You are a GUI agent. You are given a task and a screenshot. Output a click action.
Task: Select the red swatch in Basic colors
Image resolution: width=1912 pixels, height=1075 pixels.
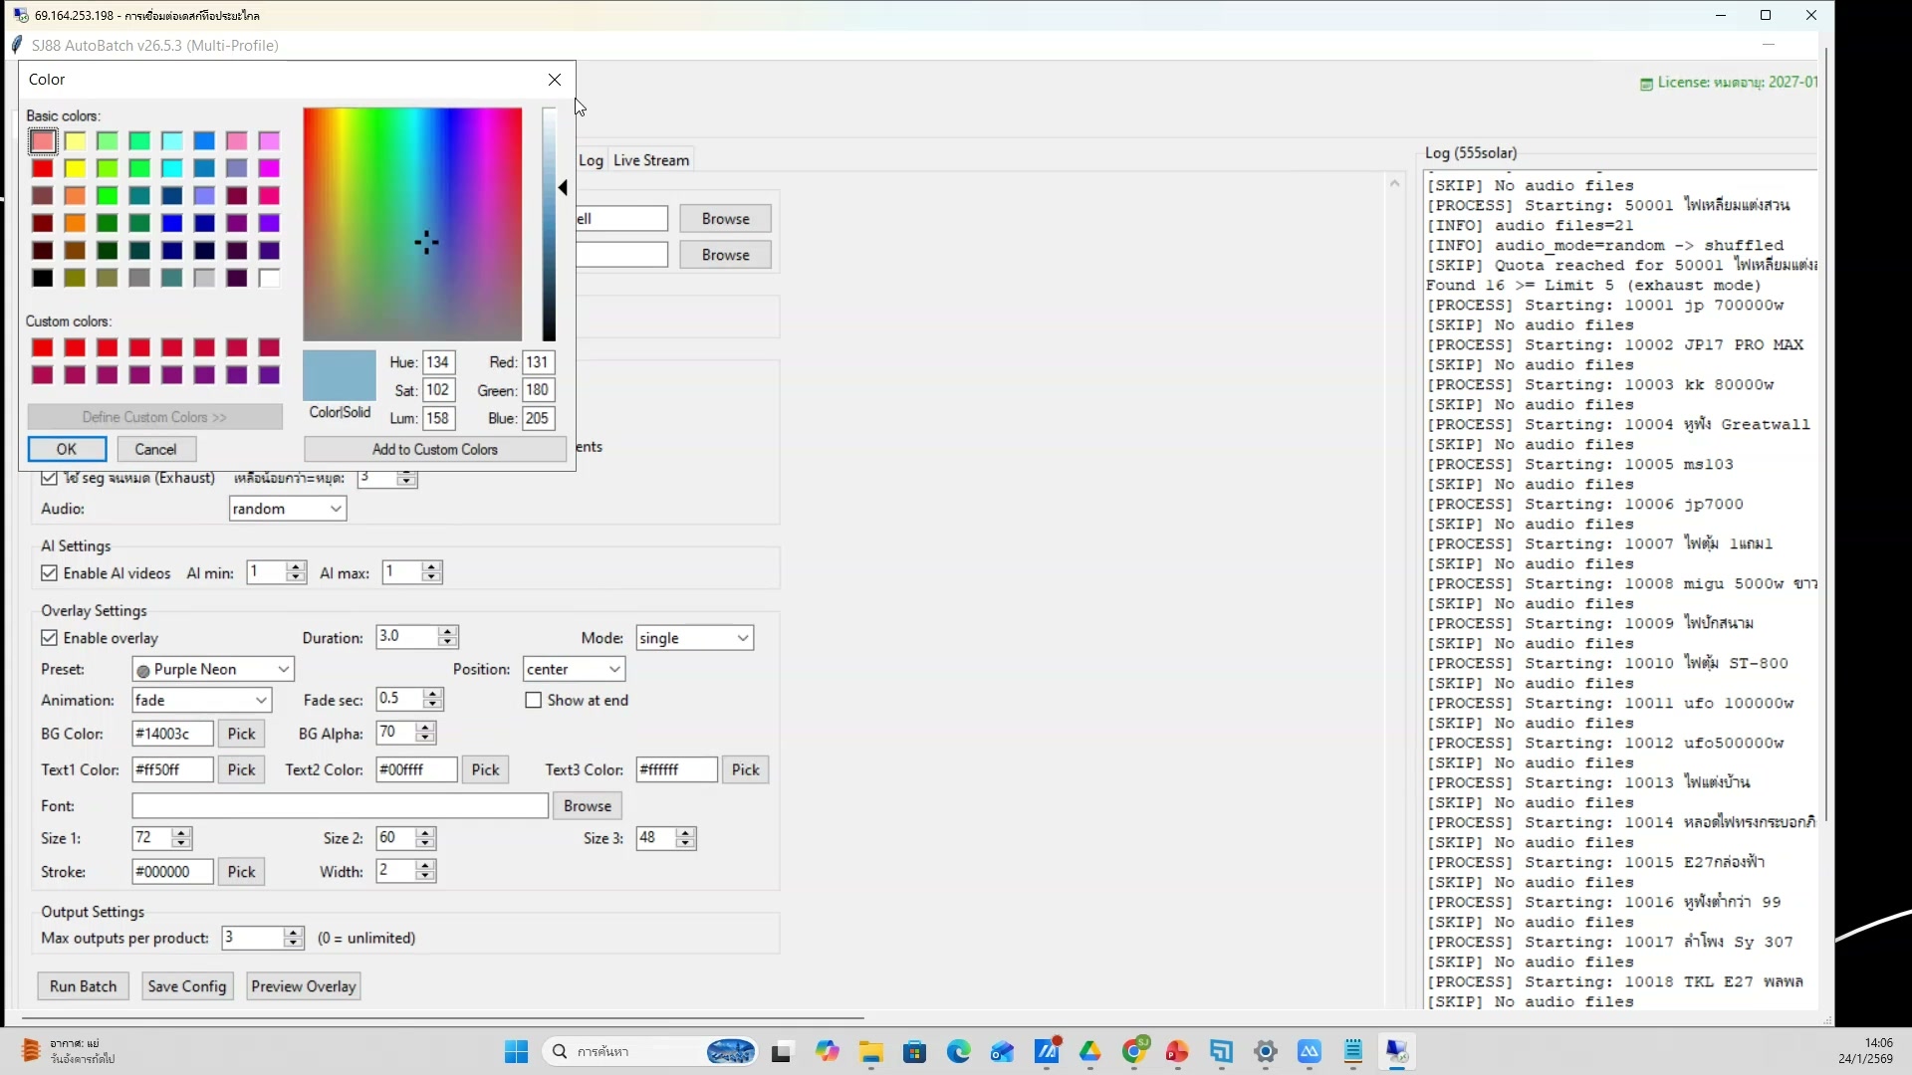(43, 168)
